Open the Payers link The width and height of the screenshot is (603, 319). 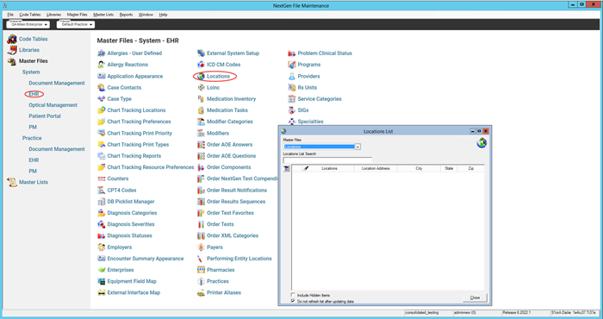tap(214, 247)
